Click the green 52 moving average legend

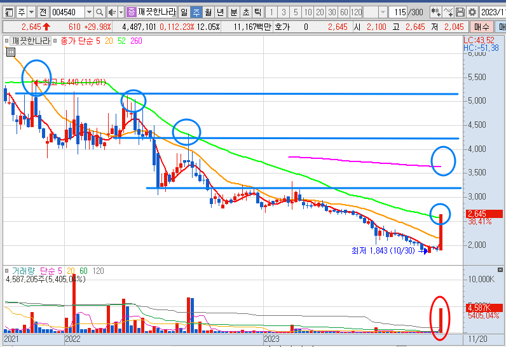(x=121, y=41)
